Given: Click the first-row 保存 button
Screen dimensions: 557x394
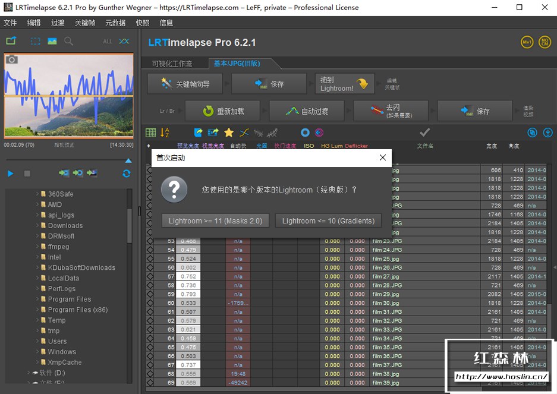Looking at the screenshot, I should [269, 84].
